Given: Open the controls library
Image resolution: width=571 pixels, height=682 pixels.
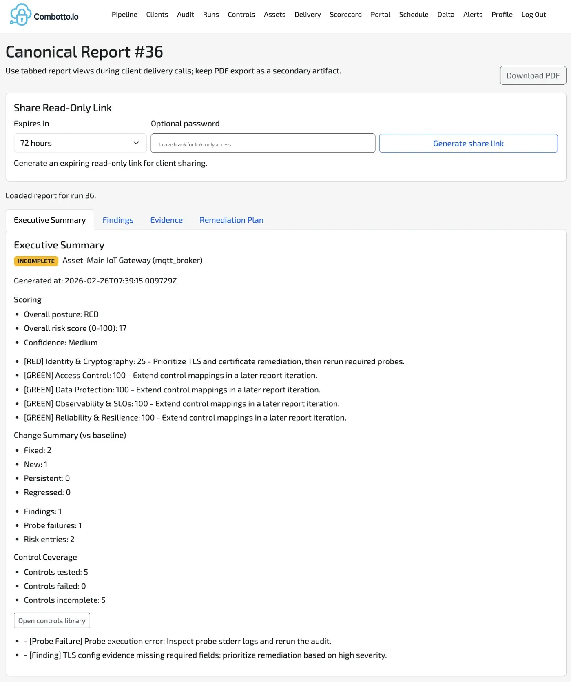Looking at the screenshot, I should coord(51,620).
